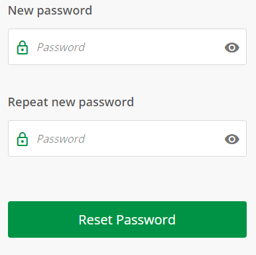Show the Repeat new password characters via eye icon
The image size is (256, 255).
point(232,139)
